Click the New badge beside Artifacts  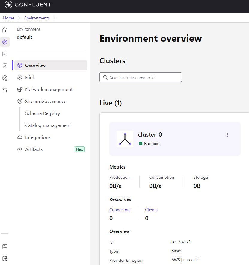pyautogui.click(x=80, y=149)
